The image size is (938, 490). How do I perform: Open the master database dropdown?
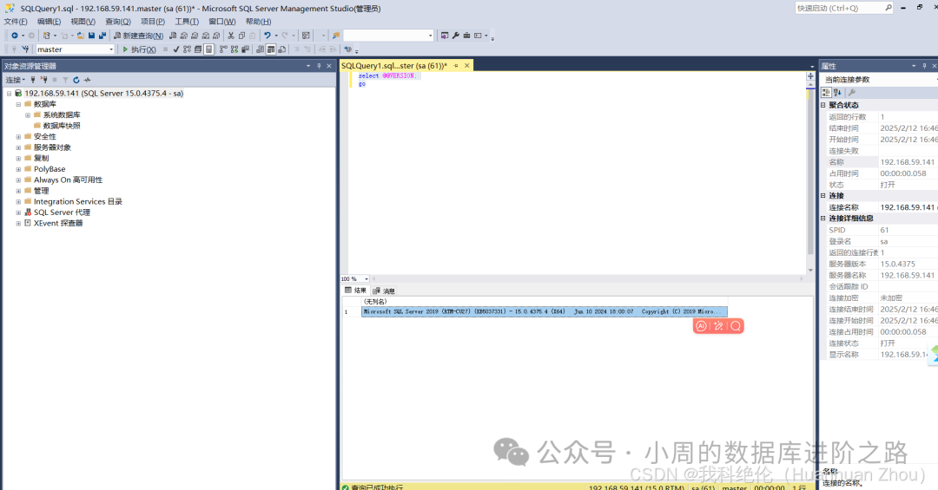111,49
